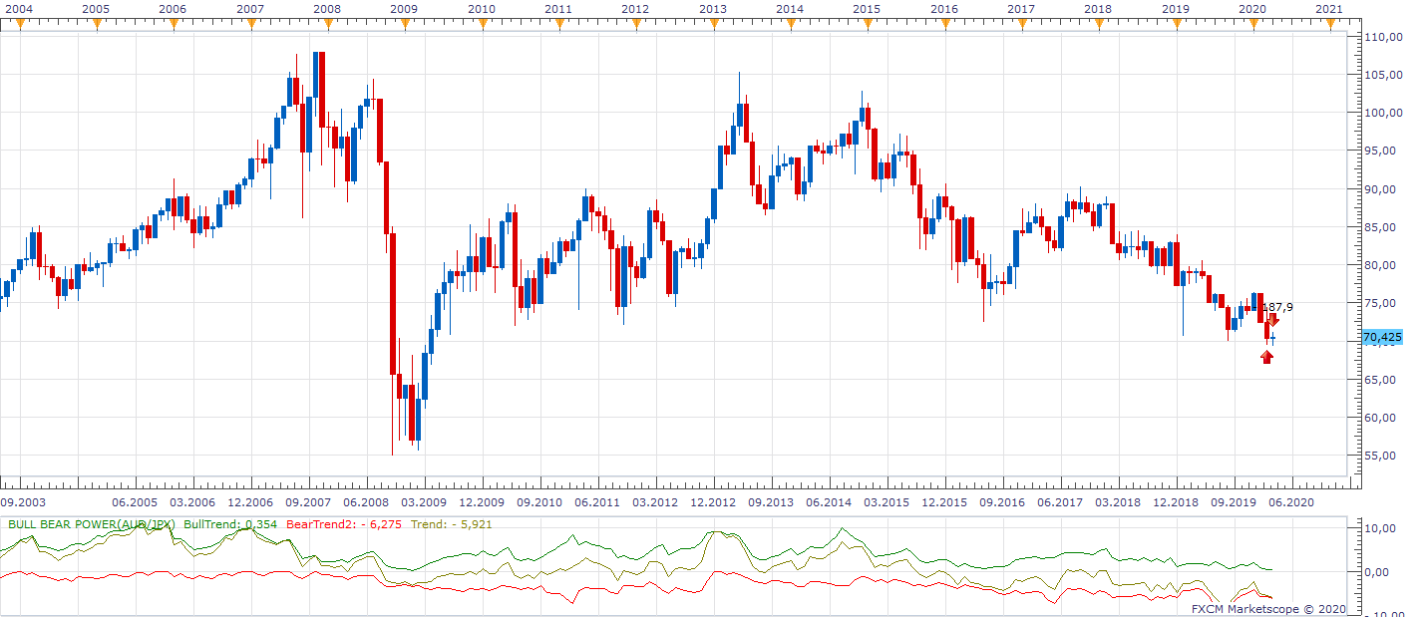Image resolution: width=1419 pixels, height=617 pixels.
Task: Click the 06.2014 date axis label
Action: tap(829, 503)
